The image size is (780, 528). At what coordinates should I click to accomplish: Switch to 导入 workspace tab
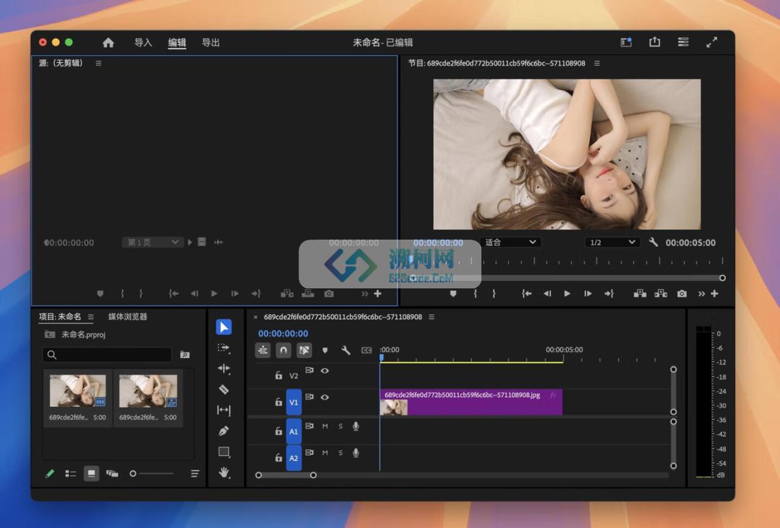pyautogui.click(x=143, y=43)
